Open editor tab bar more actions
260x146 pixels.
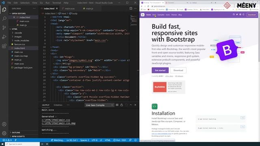[x=135, y=9]
